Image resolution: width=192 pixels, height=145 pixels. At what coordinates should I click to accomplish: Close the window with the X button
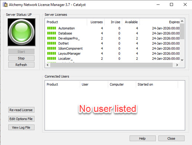185,4
